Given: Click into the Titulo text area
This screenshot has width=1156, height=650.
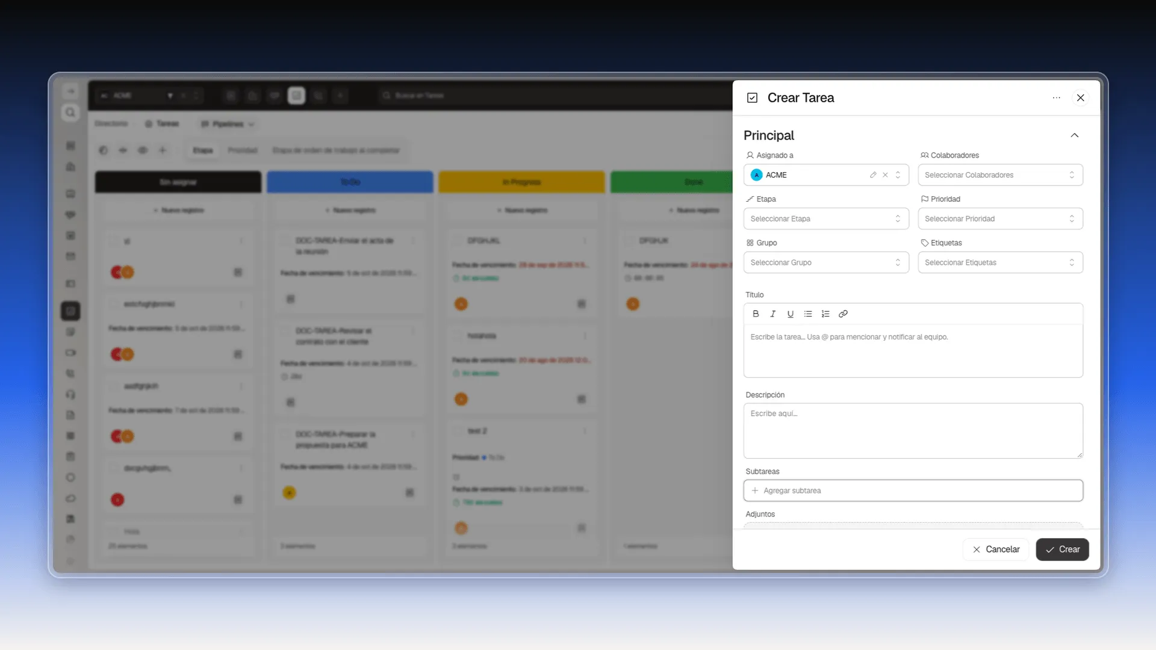Looking at the screenshot, I should pyautogui.click(x=913, y=351).
